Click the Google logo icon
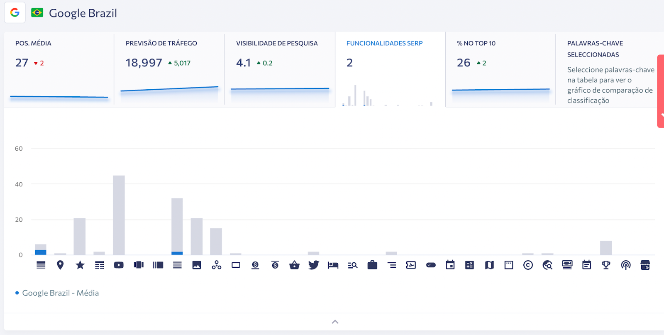The image size is (664, 335). tap(15, 12)
